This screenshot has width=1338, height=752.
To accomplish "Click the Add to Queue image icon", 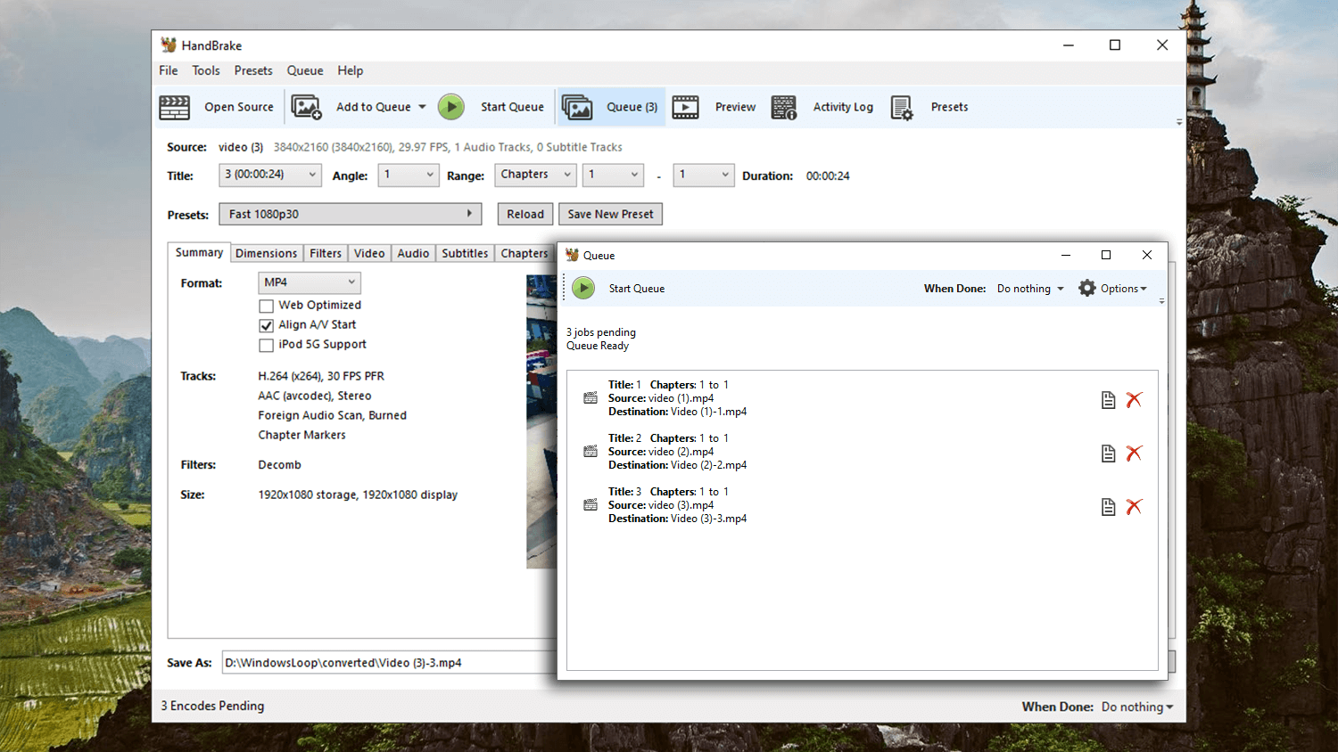I will [x=306, y=107].
